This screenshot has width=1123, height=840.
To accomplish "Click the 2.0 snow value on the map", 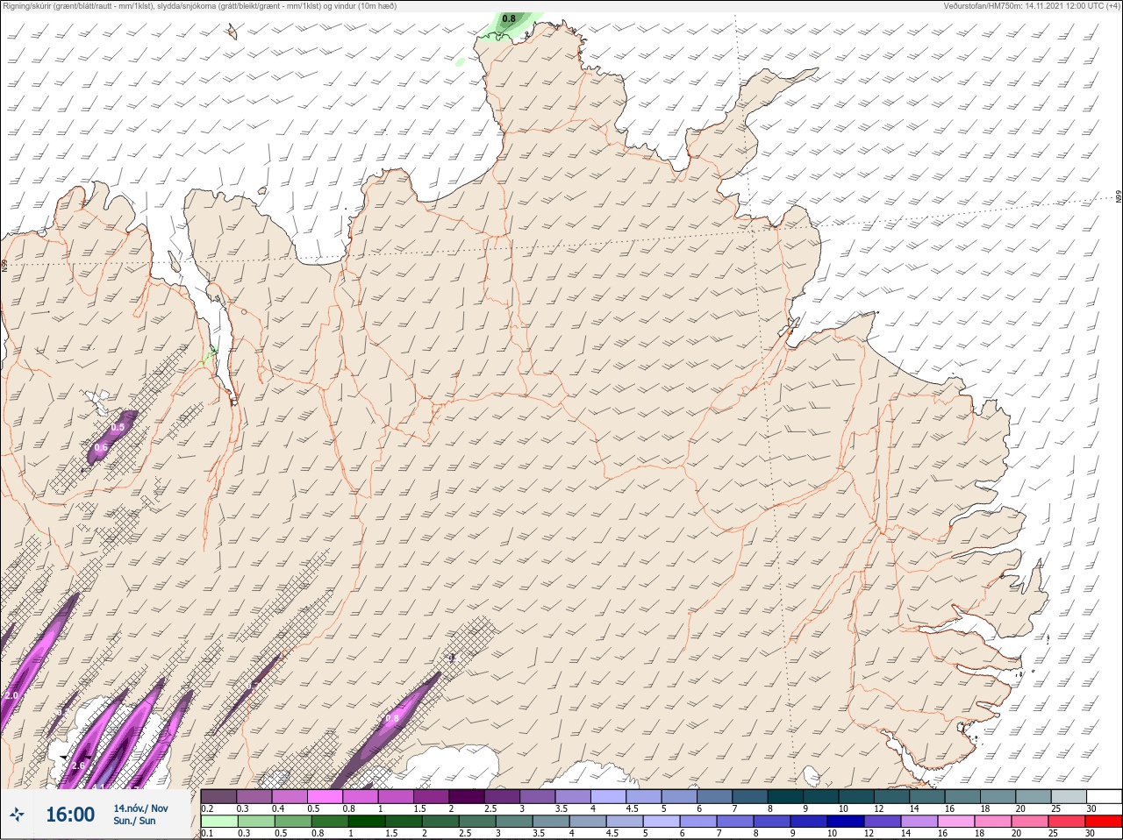I will point(11,695).
